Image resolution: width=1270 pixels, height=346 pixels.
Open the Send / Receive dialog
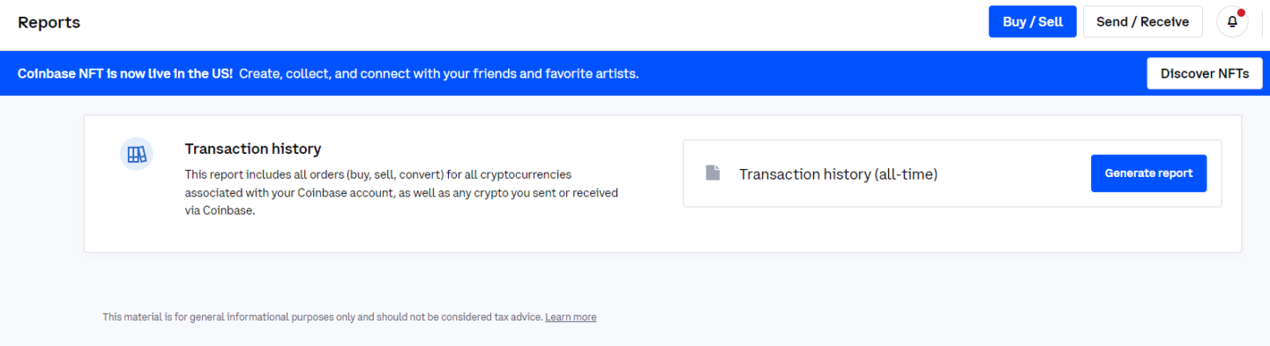point(1143,22)
